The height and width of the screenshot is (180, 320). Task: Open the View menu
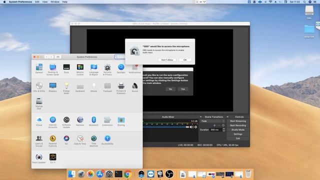45,2
